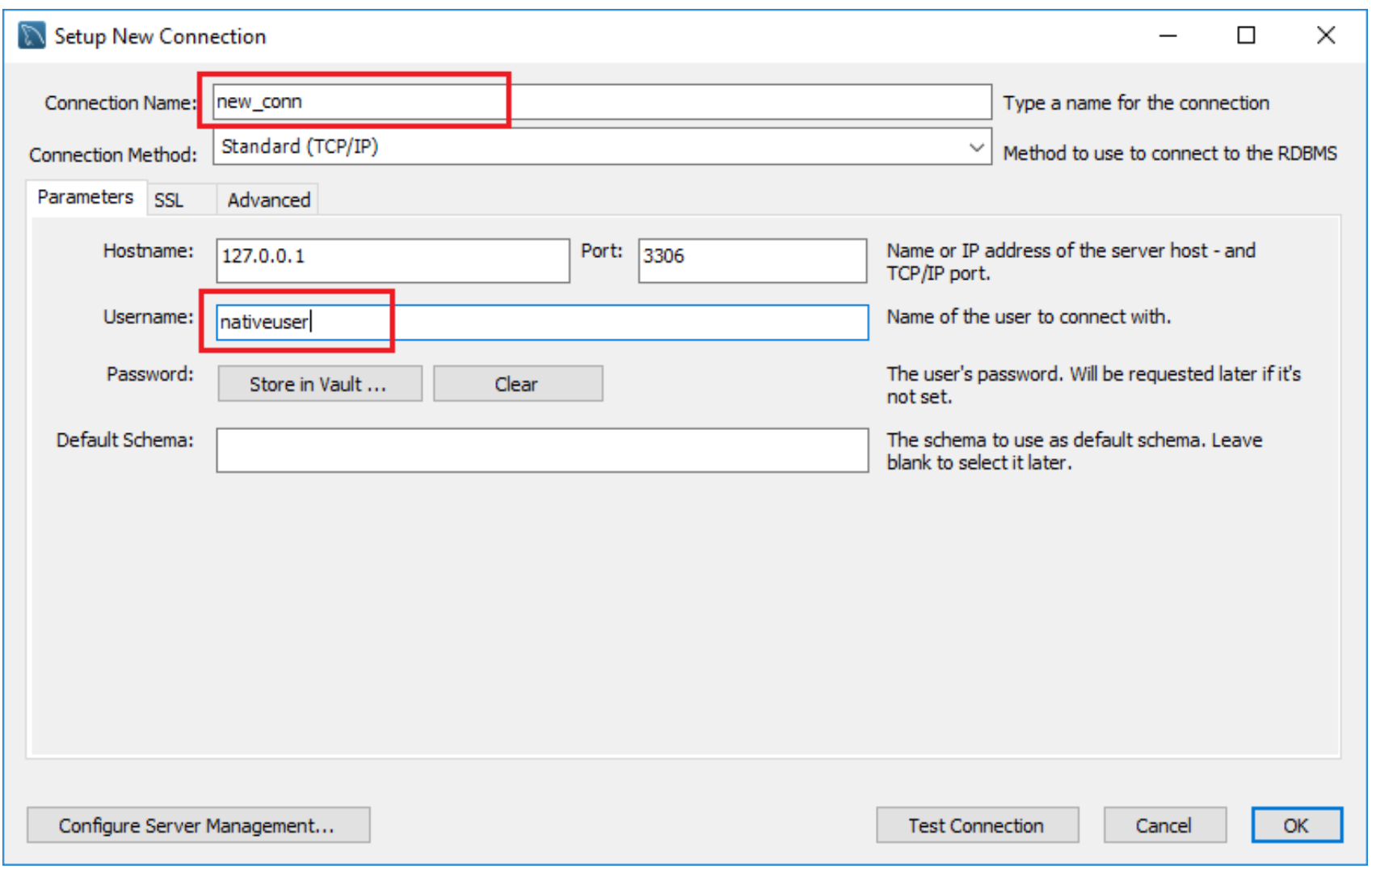Minimize the Setup New Connection window
Viewport: 1376px width, 877px height.
[1168, 36]
